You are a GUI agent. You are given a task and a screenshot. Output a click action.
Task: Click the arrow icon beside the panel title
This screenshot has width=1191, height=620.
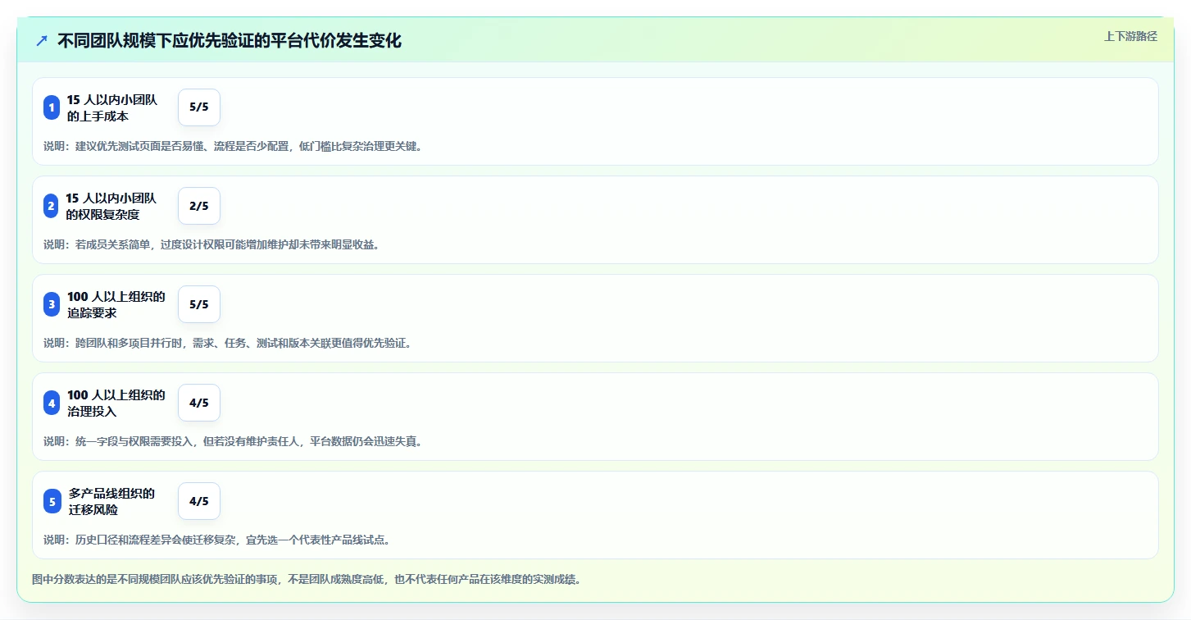42,41
